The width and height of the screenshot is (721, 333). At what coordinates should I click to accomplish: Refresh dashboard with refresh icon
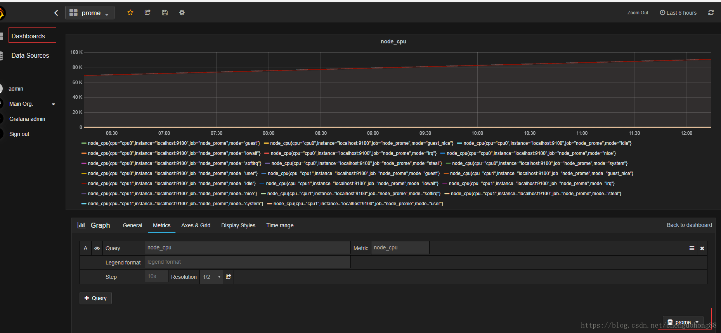coord(711,12)
